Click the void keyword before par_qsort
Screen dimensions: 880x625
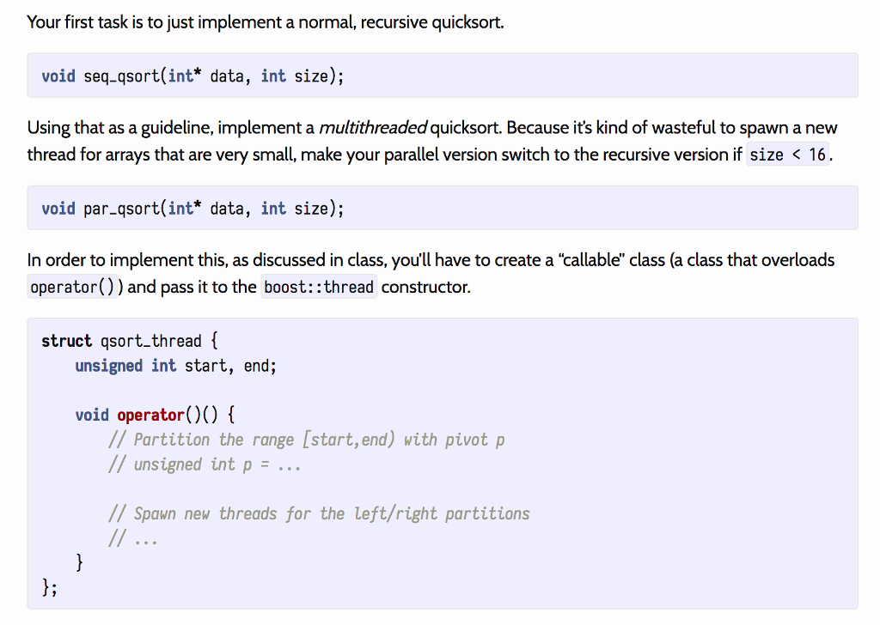click(x=58, y=209)
